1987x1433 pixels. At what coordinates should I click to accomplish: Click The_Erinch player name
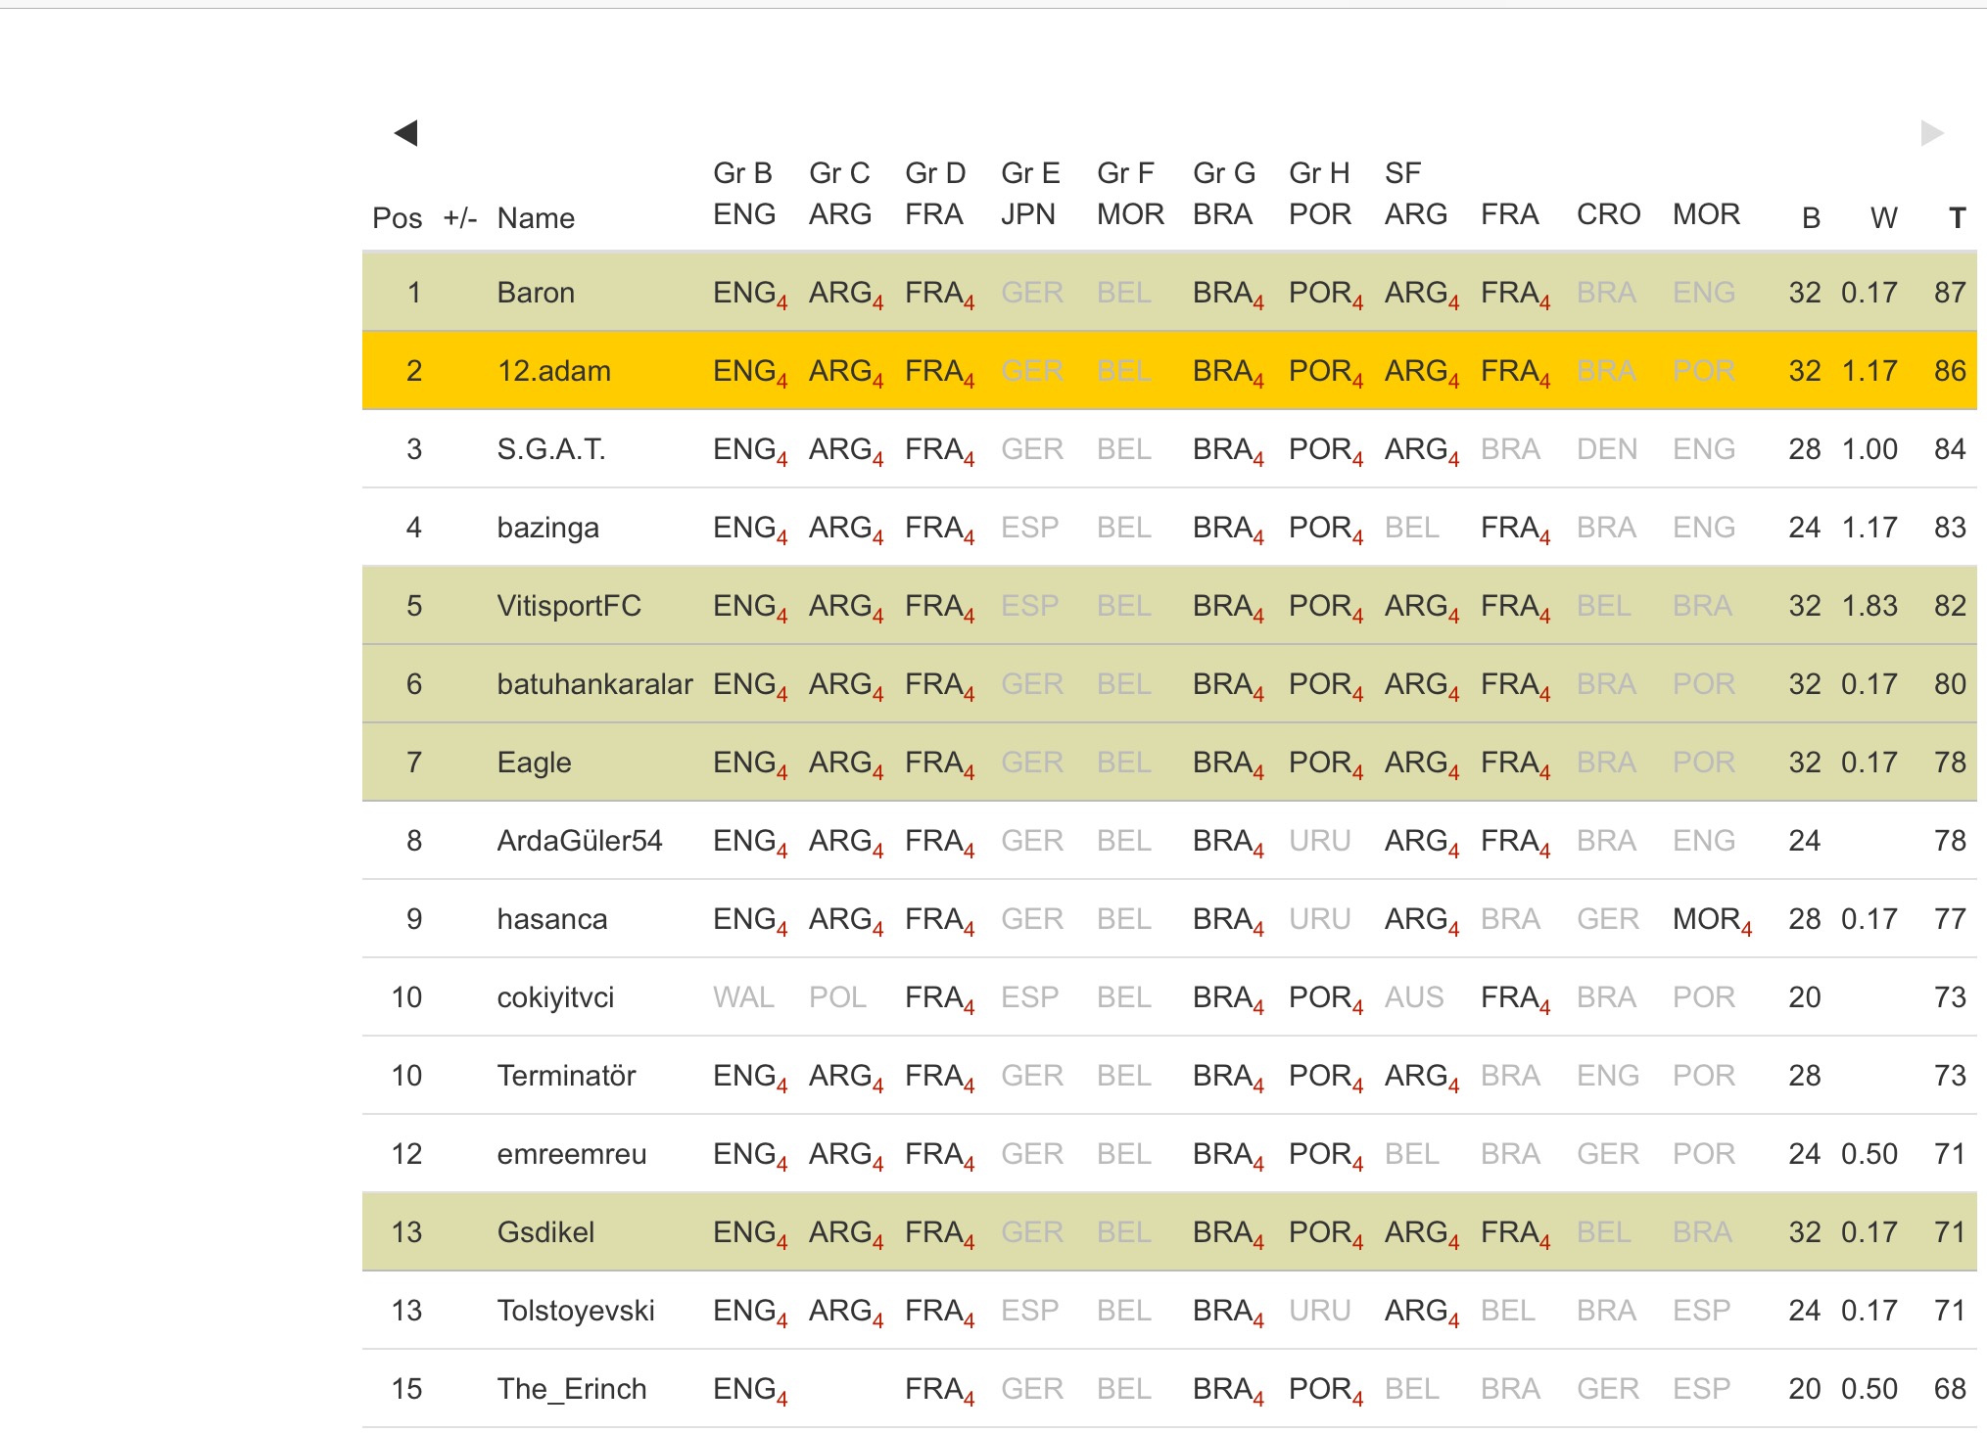[571, 1389]
